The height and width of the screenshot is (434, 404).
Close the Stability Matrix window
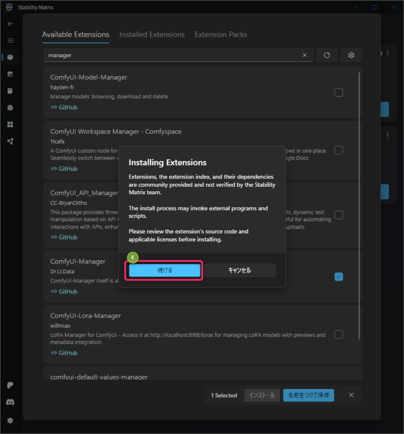click(x=393, y=7)
